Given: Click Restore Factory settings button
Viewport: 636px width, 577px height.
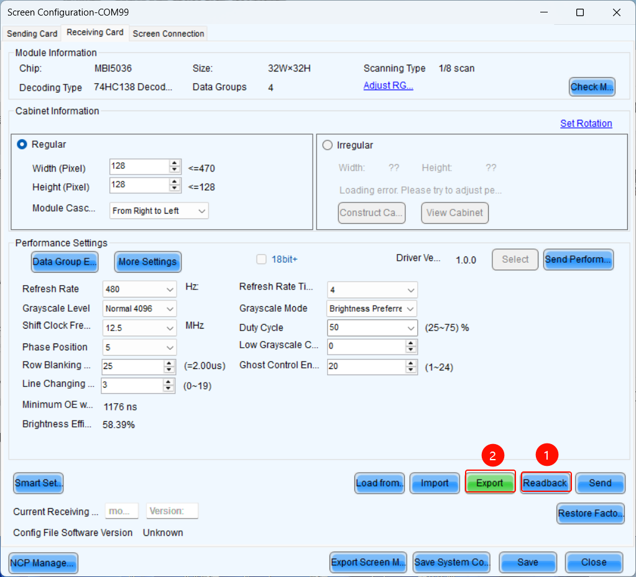Looking at the screenshot, I should pyautogui.click(x=590, y=513).
